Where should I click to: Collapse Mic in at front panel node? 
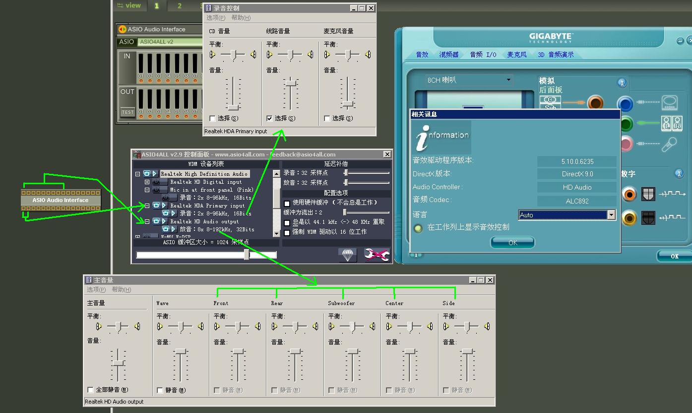tap(147, 190)
